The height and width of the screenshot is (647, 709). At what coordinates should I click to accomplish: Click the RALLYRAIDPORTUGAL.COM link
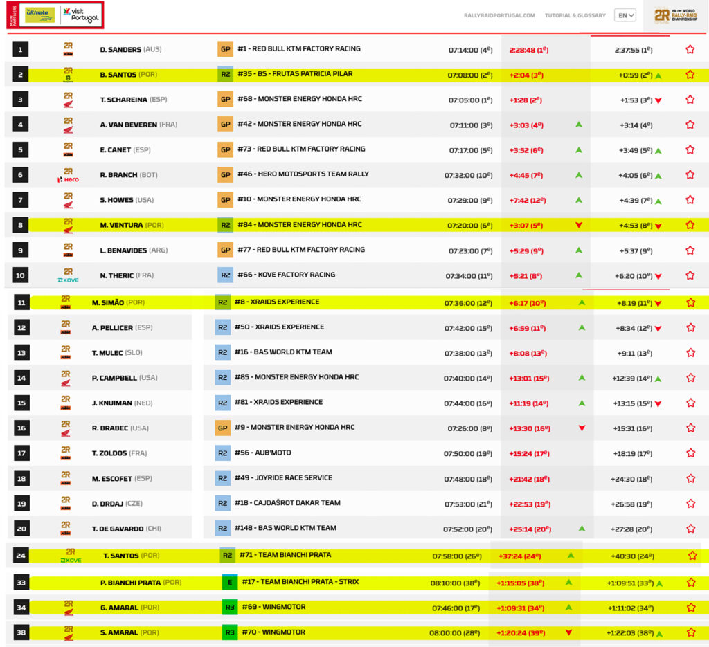499,15
